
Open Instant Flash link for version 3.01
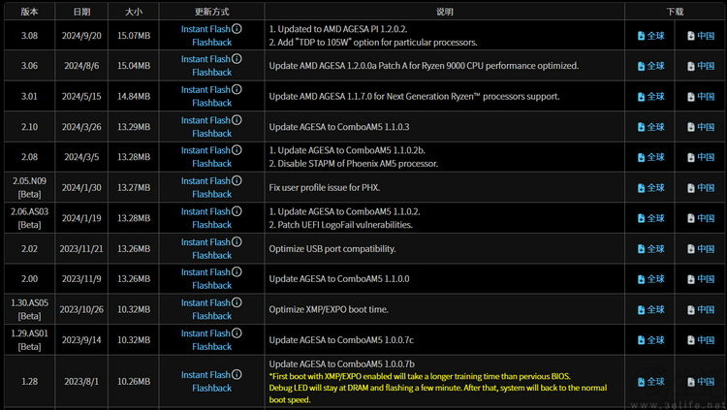click(x=205, y=90)
